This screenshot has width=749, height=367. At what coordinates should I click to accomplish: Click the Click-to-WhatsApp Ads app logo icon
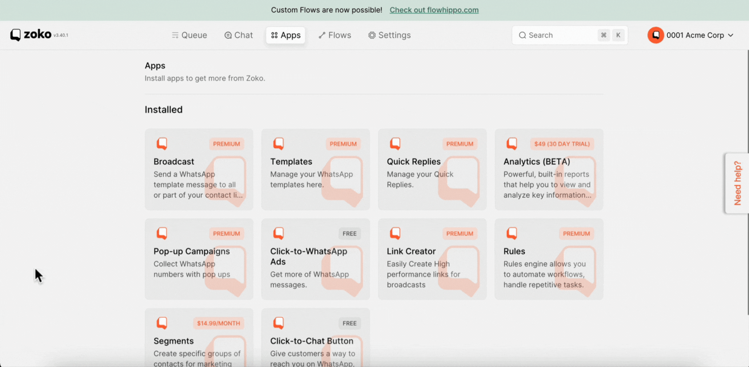pyautogui.click(x=278, y=233)
